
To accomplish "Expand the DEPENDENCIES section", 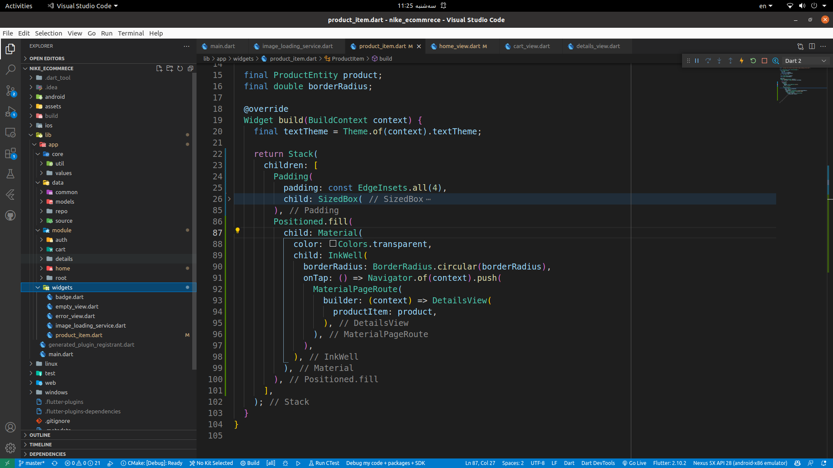I will click(x=108, y=454).
